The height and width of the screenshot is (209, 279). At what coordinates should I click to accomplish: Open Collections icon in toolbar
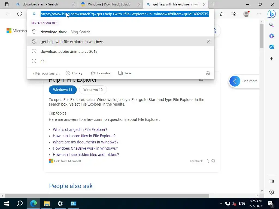[234, 14]
